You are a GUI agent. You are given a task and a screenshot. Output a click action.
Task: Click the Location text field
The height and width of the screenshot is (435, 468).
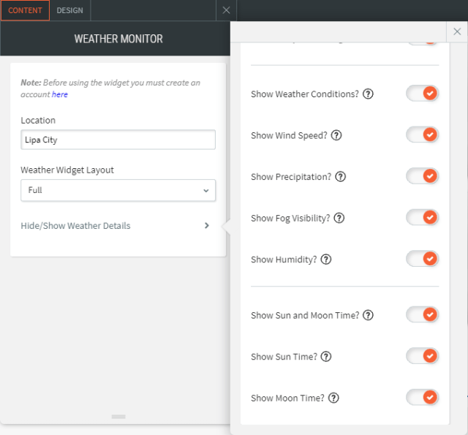(118, 140)
